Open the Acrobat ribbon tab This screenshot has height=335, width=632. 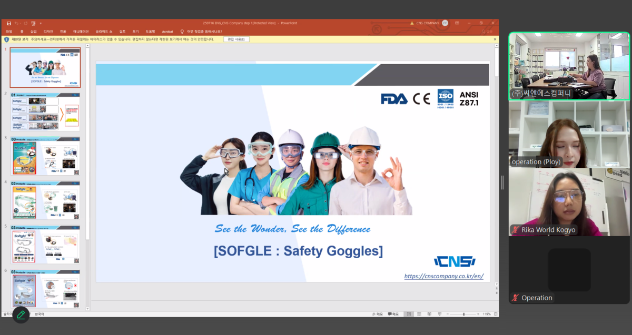pos(167,32)
